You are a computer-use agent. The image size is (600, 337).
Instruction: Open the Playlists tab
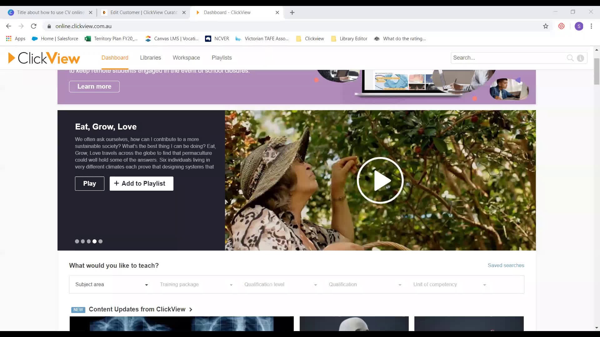point(222,58)
